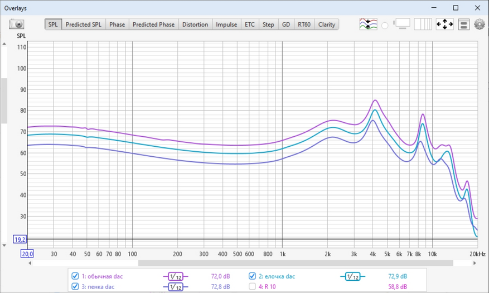
Task: Click the 20,0 frequency start field
Action: (27, 254)
